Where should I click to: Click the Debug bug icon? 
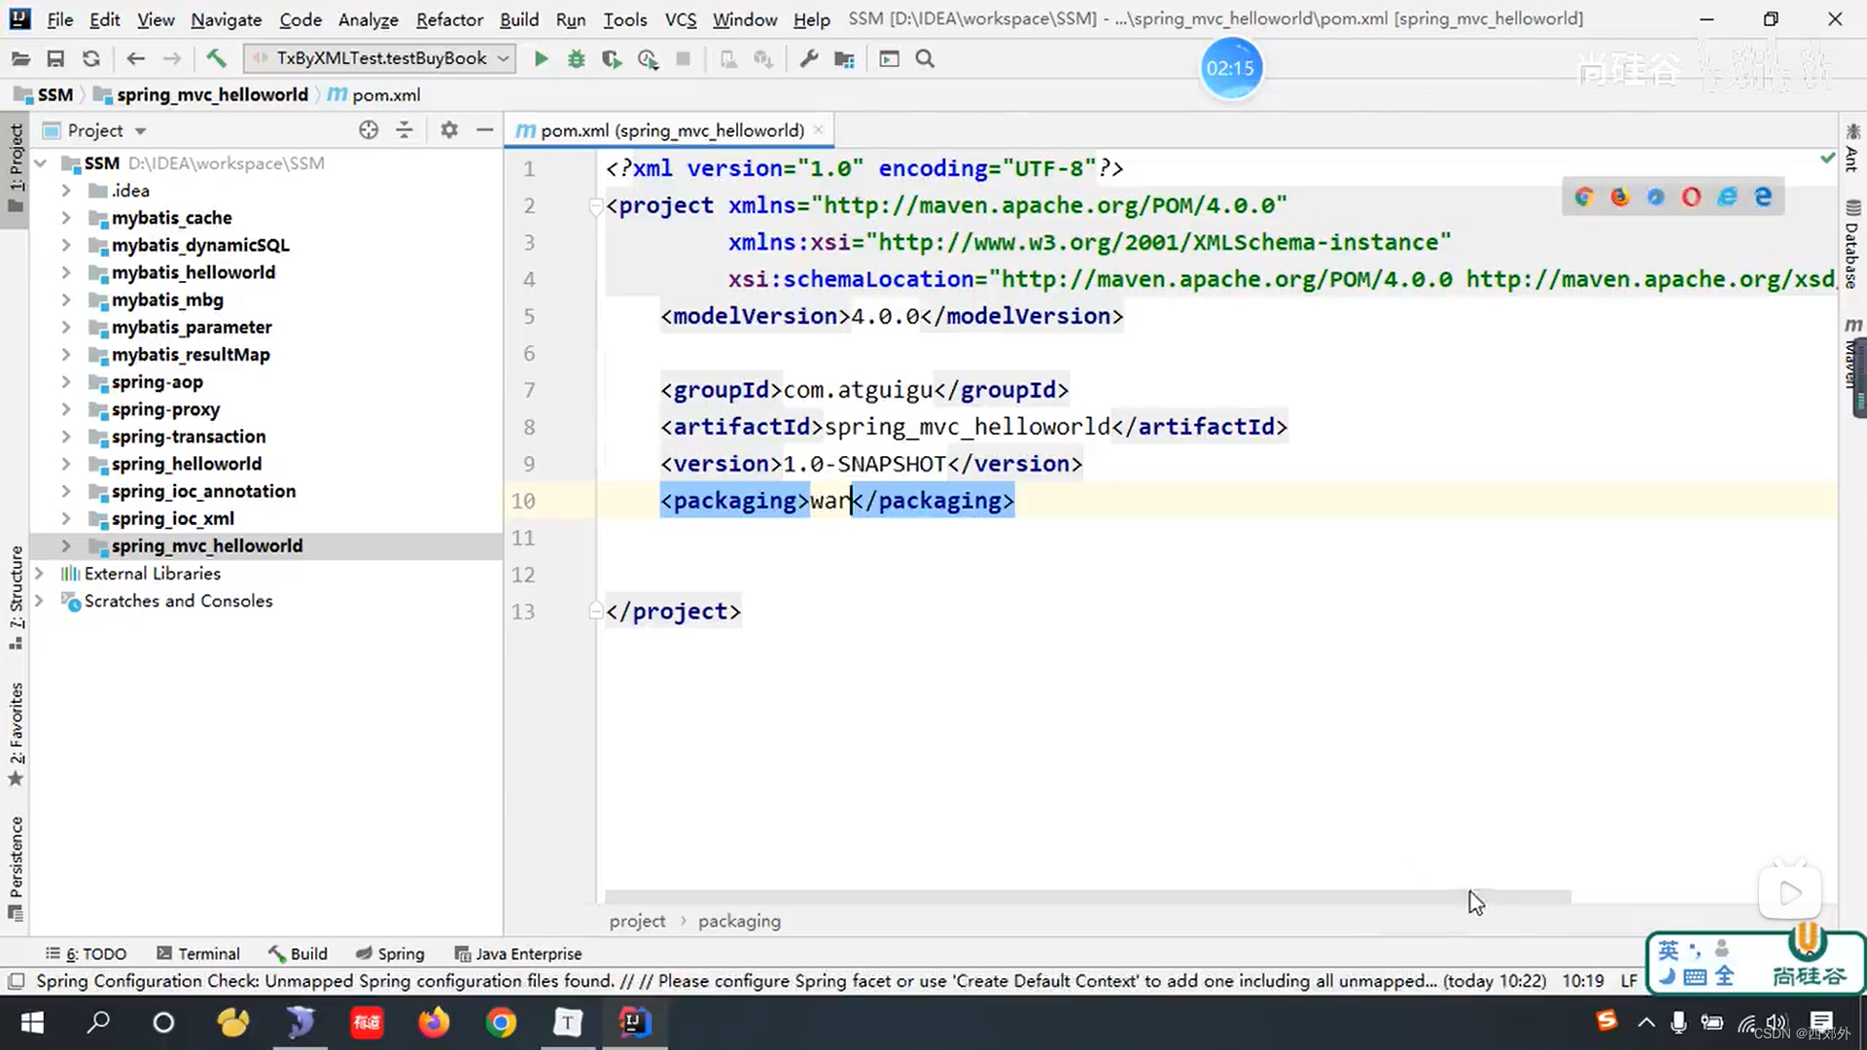coord(576,59)
